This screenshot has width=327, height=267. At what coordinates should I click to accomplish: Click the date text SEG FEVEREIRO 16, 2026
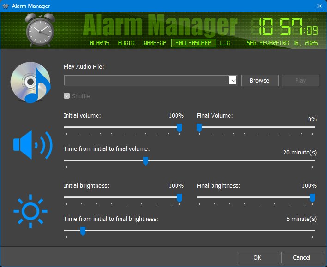pyautogui.click(x=282, y=43)
